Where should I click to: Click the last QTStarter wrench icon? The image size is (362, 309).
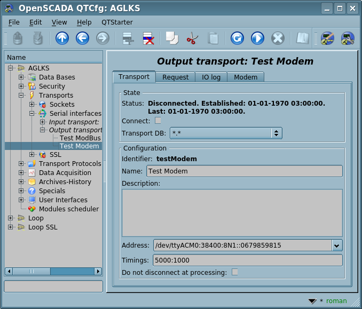[x=348, y=38]
